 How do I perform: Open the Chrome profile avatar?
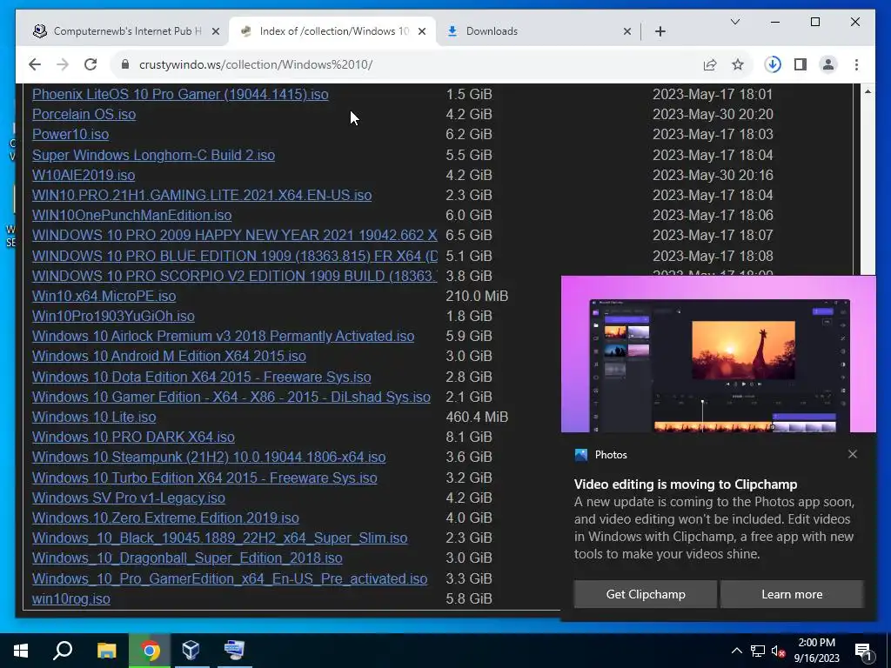tap(828, 64)
